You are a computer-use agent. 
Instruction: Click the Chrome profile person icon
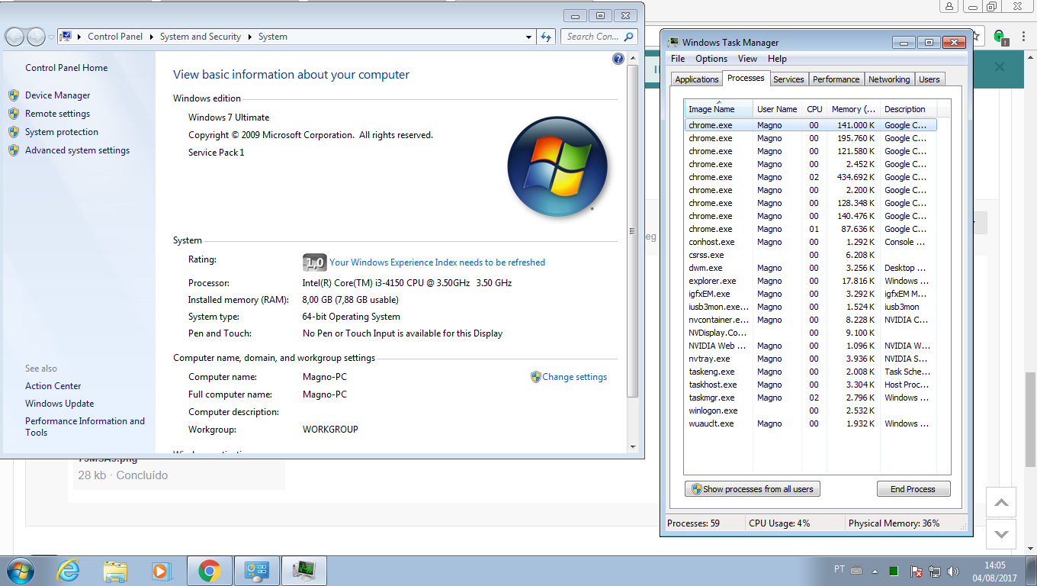coord(949,6)
